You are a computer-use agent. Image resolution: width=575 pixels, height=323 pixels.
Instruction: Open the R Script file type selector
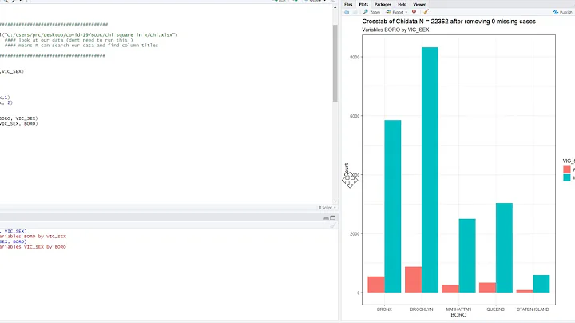[x=327, y=208]
